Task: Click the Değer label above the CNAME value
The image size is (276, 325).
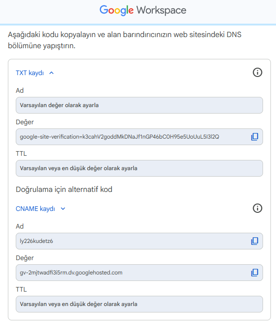Action: [25, 258]
